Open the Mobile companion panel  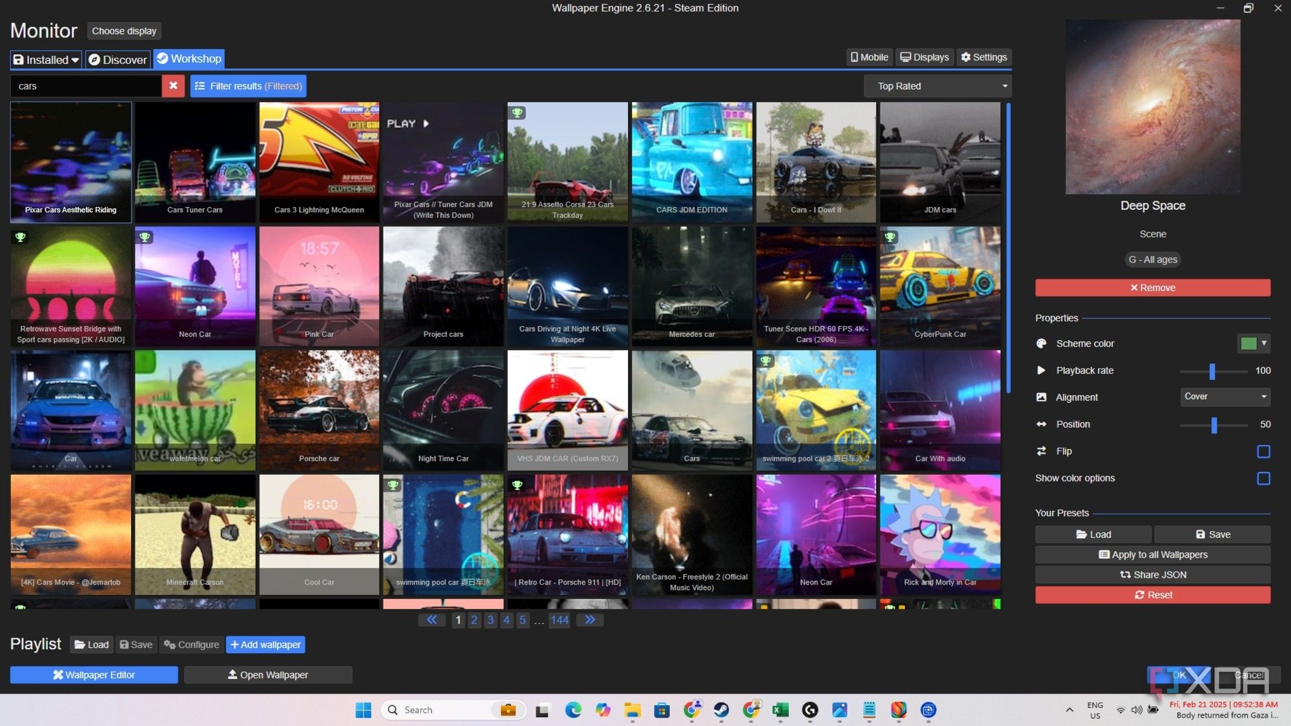tap(868, 57)
